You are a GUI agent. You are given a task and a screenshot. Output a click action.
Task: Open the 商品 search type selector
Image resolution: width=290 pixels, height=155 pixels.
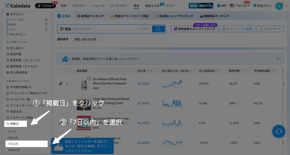coord(65,29)
